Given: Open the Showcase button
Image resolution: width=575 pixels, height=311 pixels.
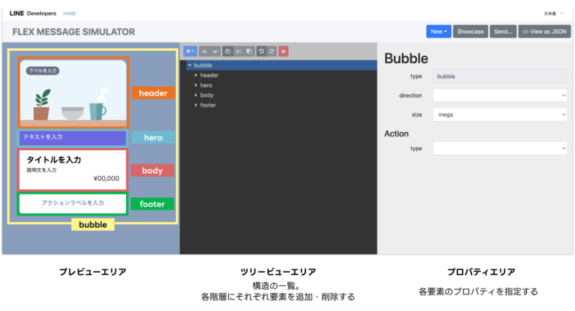Looking at the screenshot, I should coord(471,32).
